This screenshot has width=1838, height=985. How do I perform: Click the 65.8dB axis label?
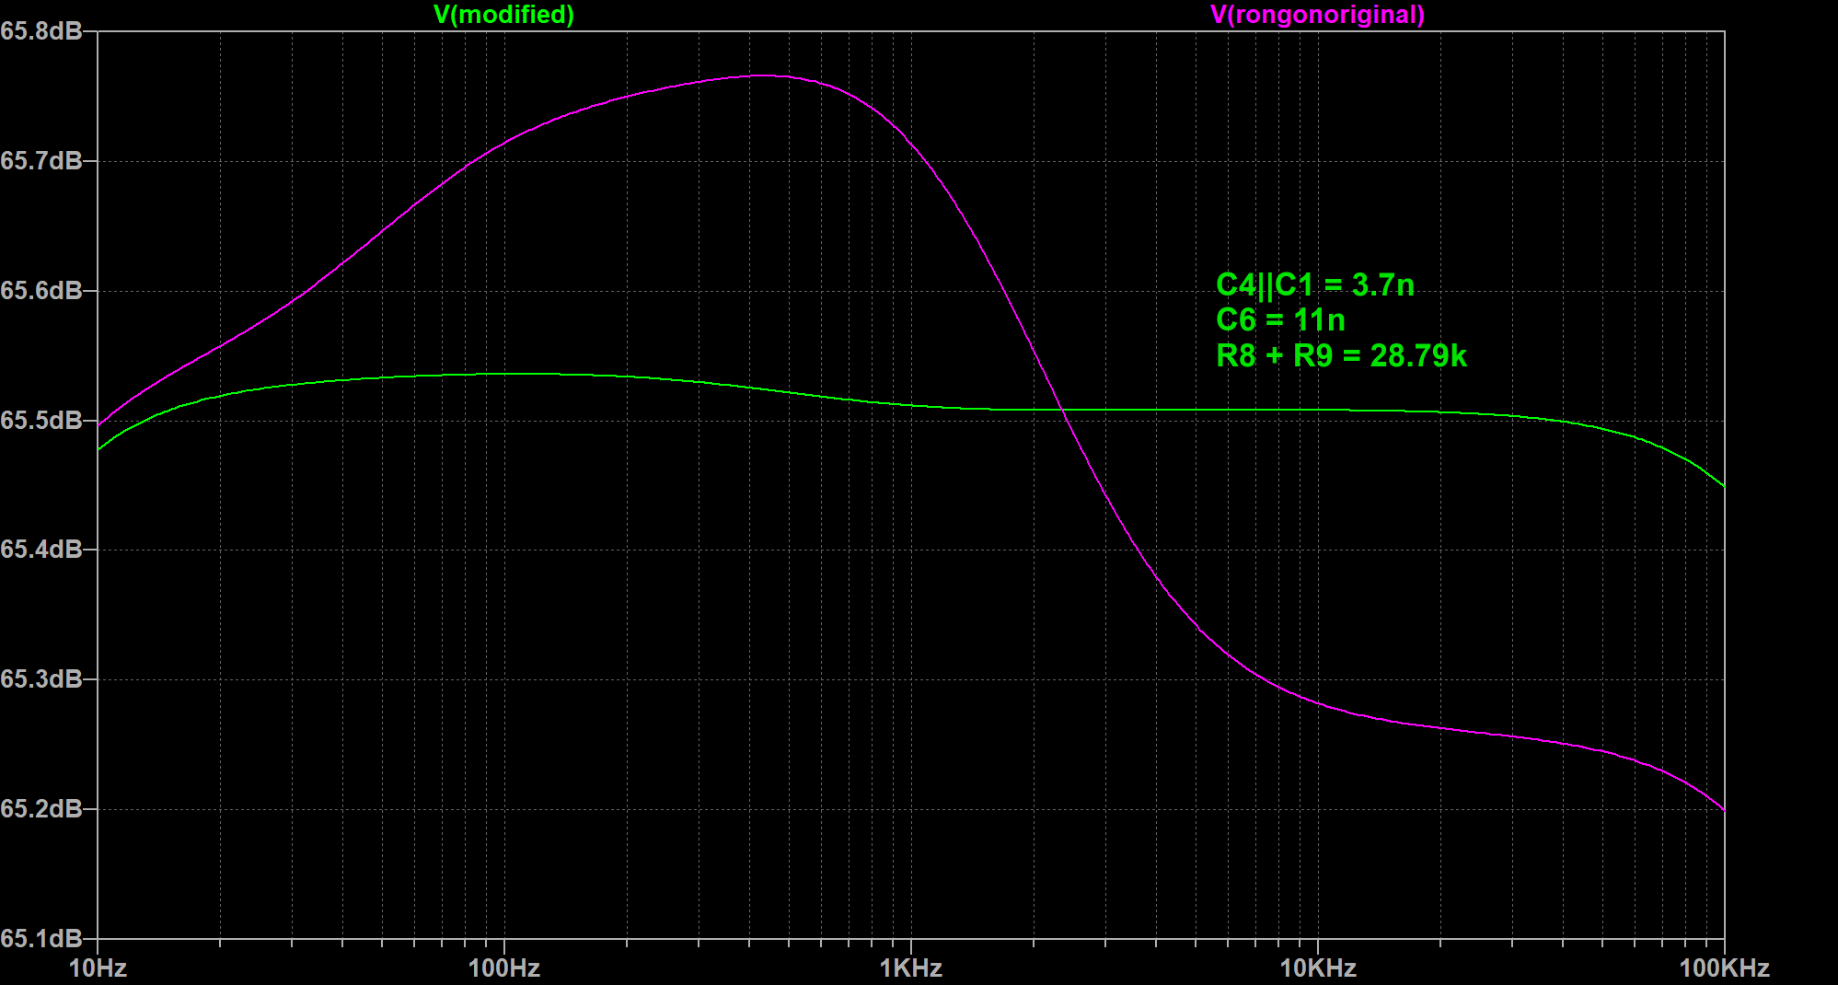tap(41, 31)
